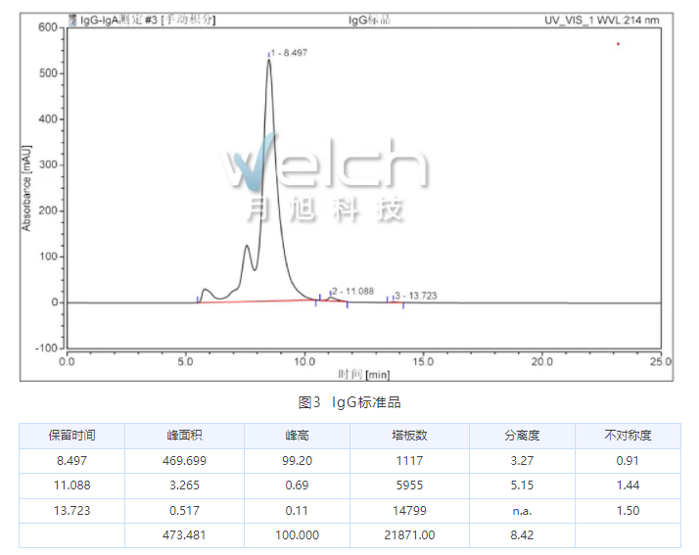699x555 pixels.
Task: Select peak label '2 - 11.088'
Action: click(x=352, y=291)
